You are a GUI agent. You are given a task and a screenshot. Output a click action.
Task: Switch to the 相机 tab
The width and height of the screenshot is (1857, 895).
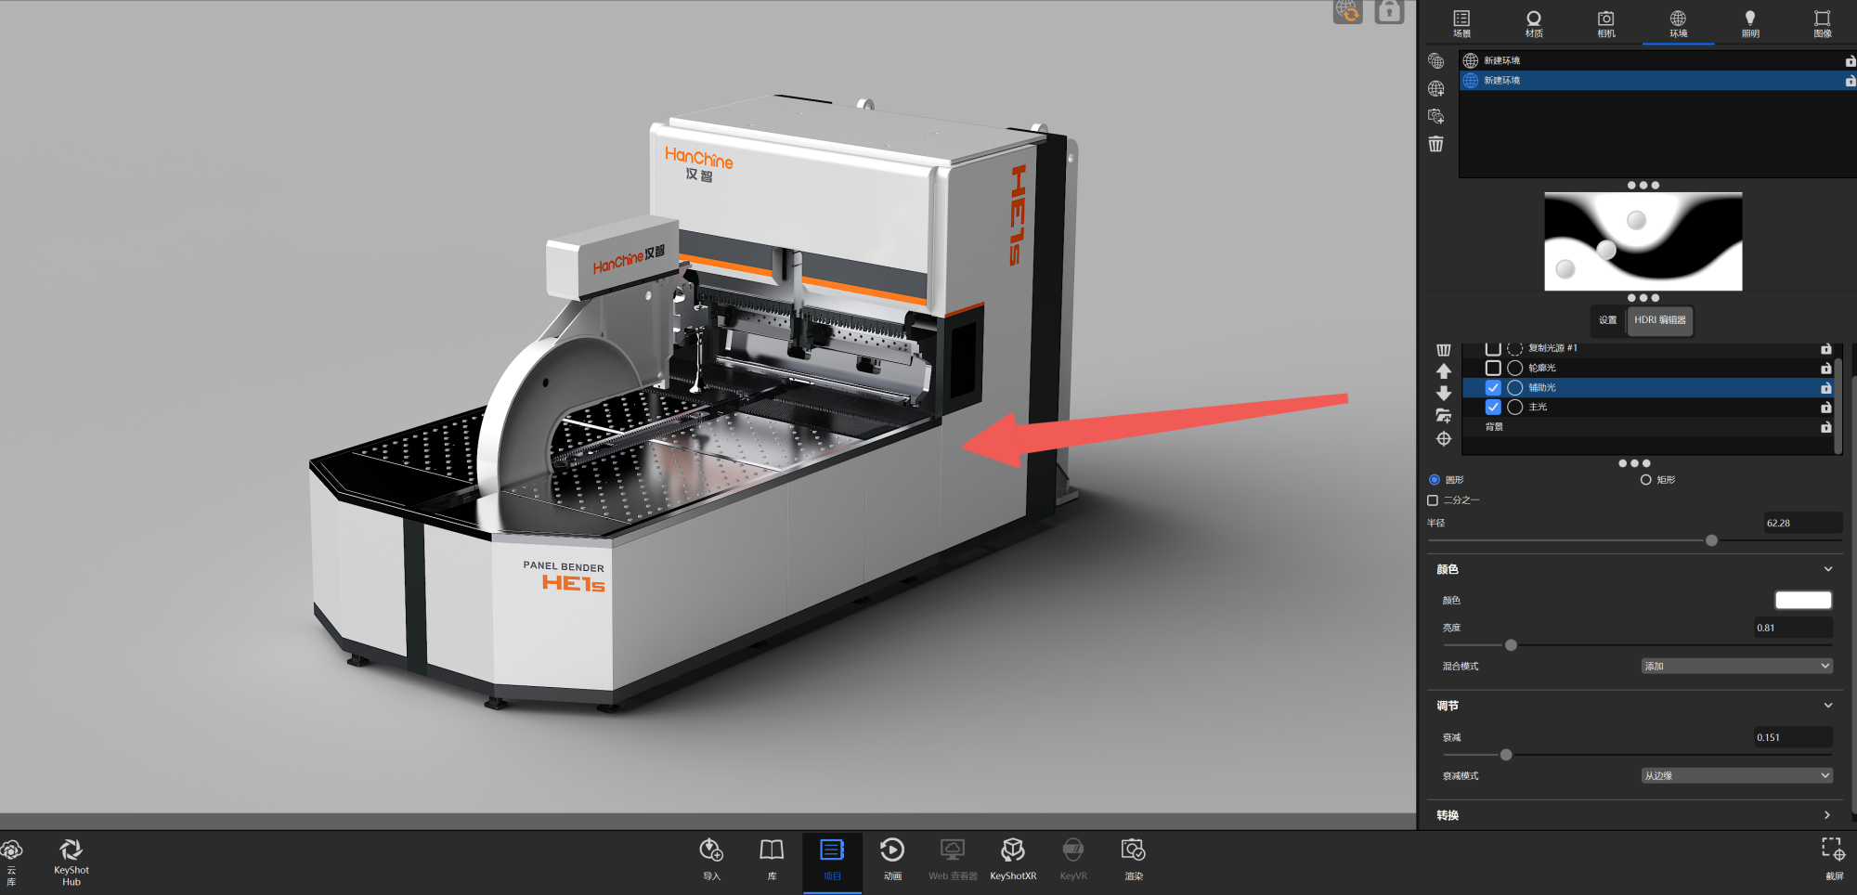point(1605,23)
